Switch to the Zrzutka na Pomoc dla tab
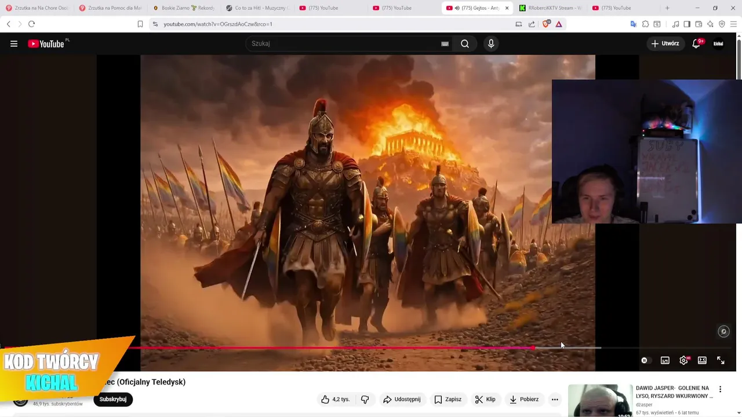This screenshot has height=417, width=742. [110, 8]
